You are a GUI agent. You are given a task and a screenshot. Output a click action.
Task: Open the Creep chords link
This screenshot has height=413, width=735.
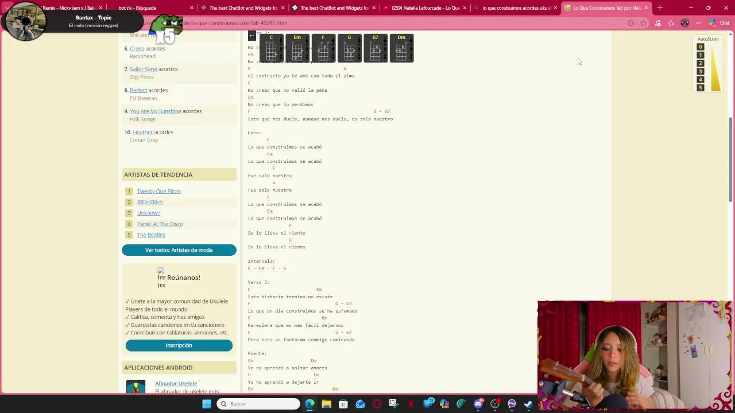[x=137, y=48]
